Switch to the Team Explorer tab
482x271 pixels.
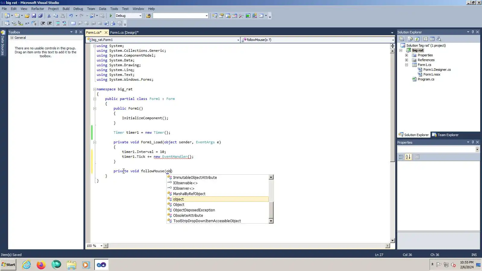coord(445,135)
